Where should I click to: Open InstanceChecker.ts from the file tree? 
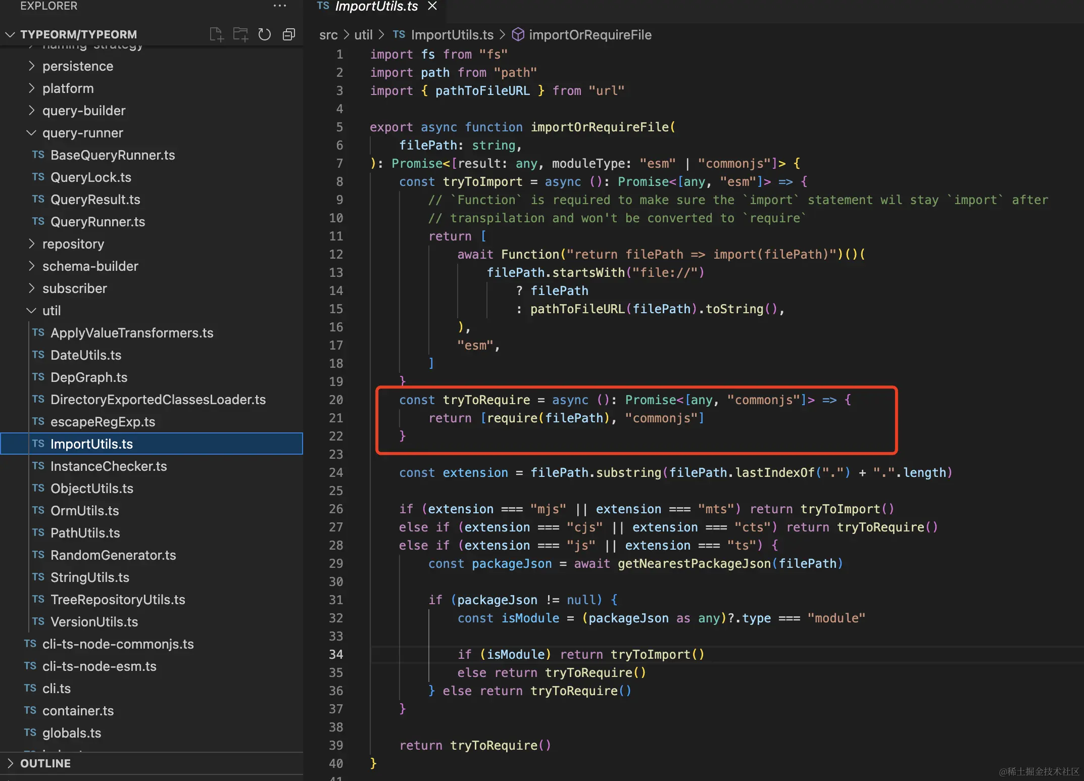(x=109, y=466)
